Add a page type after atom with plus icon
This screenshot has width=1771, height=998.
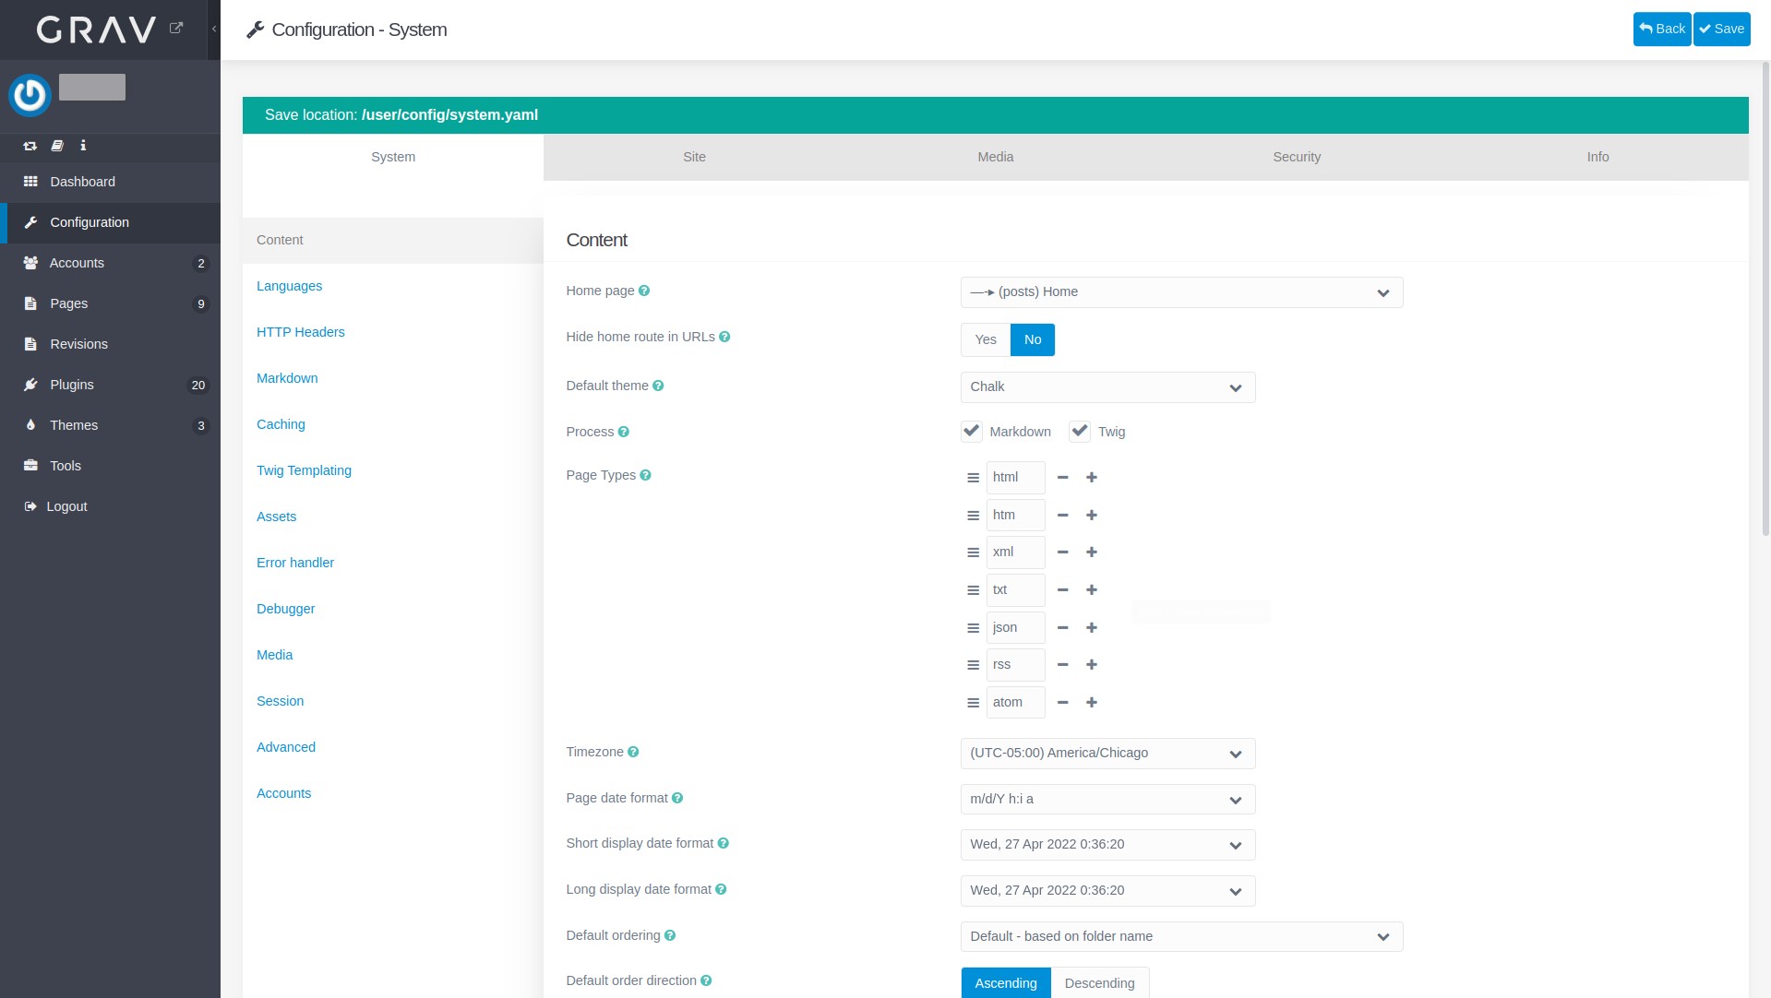coord(1092,703)
